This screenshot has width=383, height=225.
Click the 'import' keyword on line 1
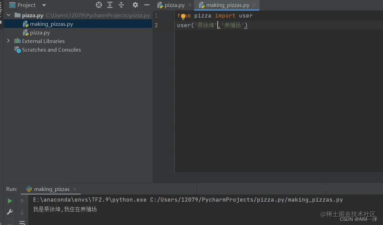(225, 15)
